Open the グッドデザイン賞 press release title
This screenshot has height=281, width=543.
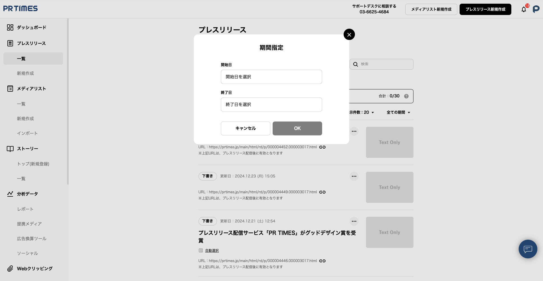[x=277, y=237]
